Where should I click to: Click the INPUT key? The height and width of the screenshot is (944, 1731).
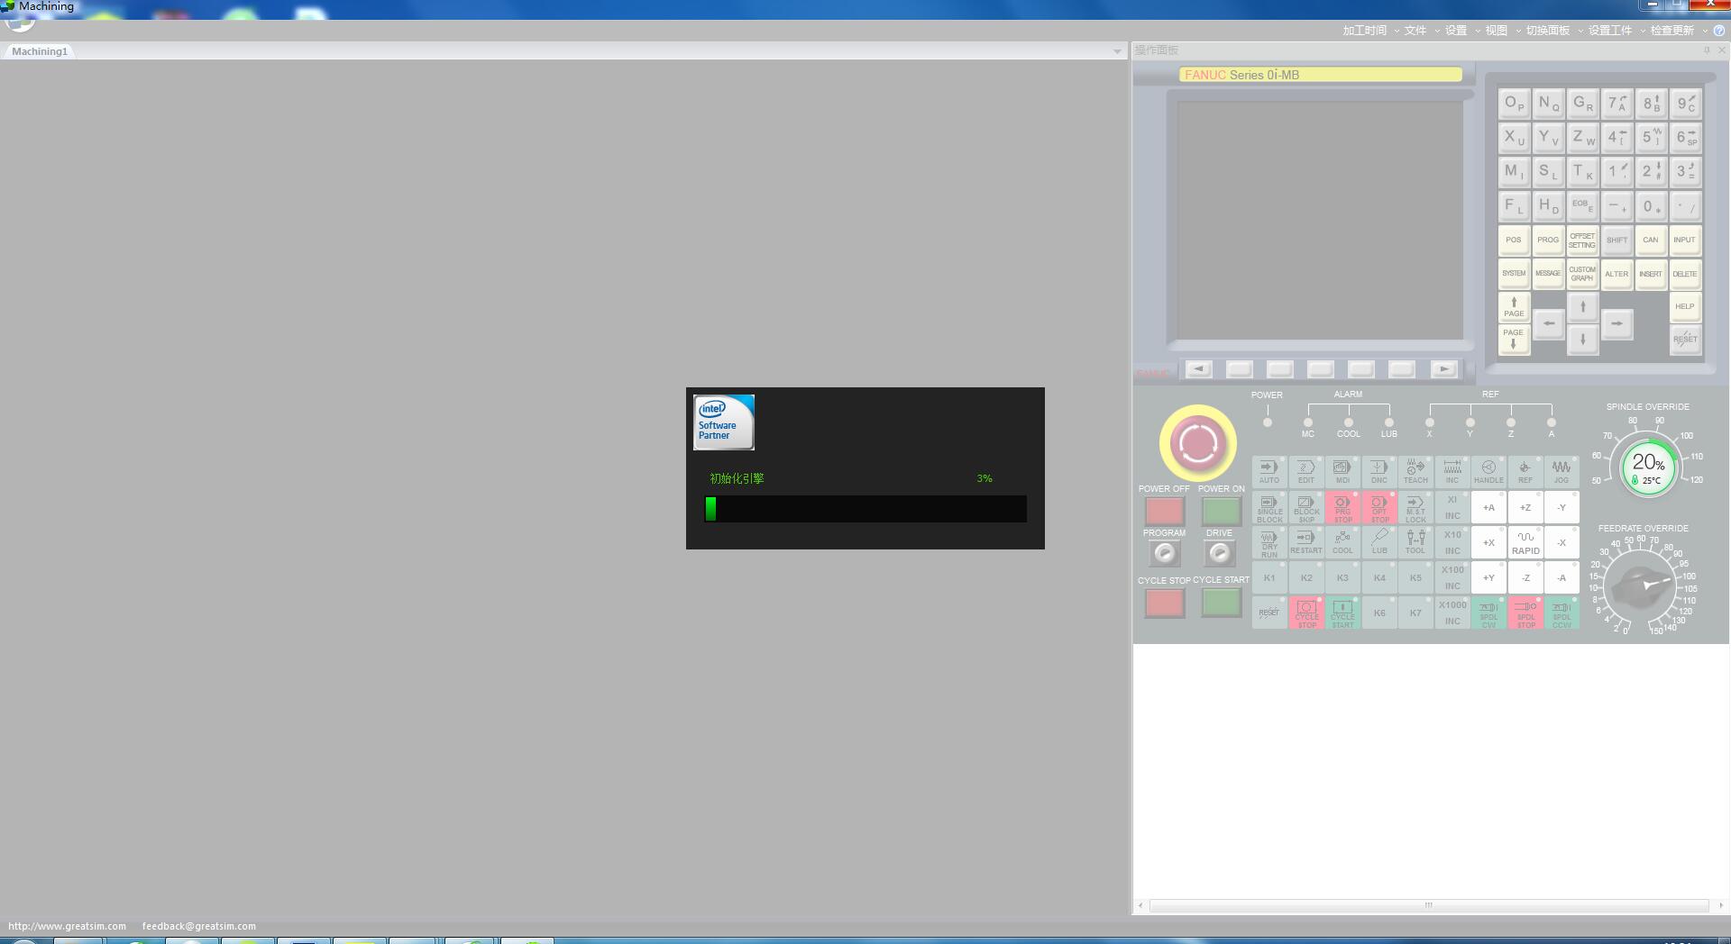pos(1685,240)
